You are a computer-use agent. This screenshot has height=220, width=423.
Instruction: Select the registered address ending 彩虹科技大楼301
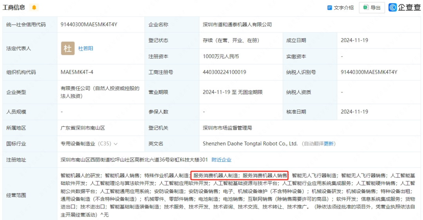(x=134, y=160)
